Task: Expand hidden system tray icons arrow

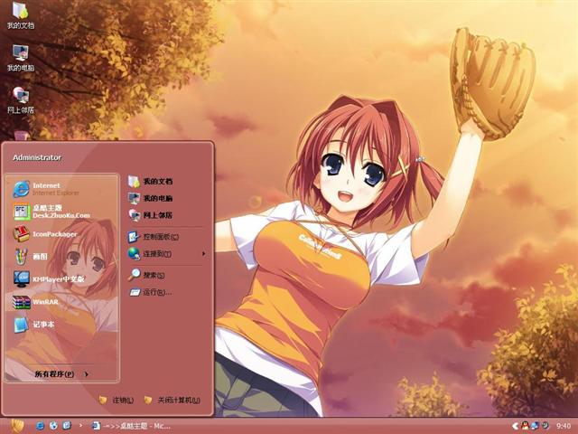Action: [516, 426]
